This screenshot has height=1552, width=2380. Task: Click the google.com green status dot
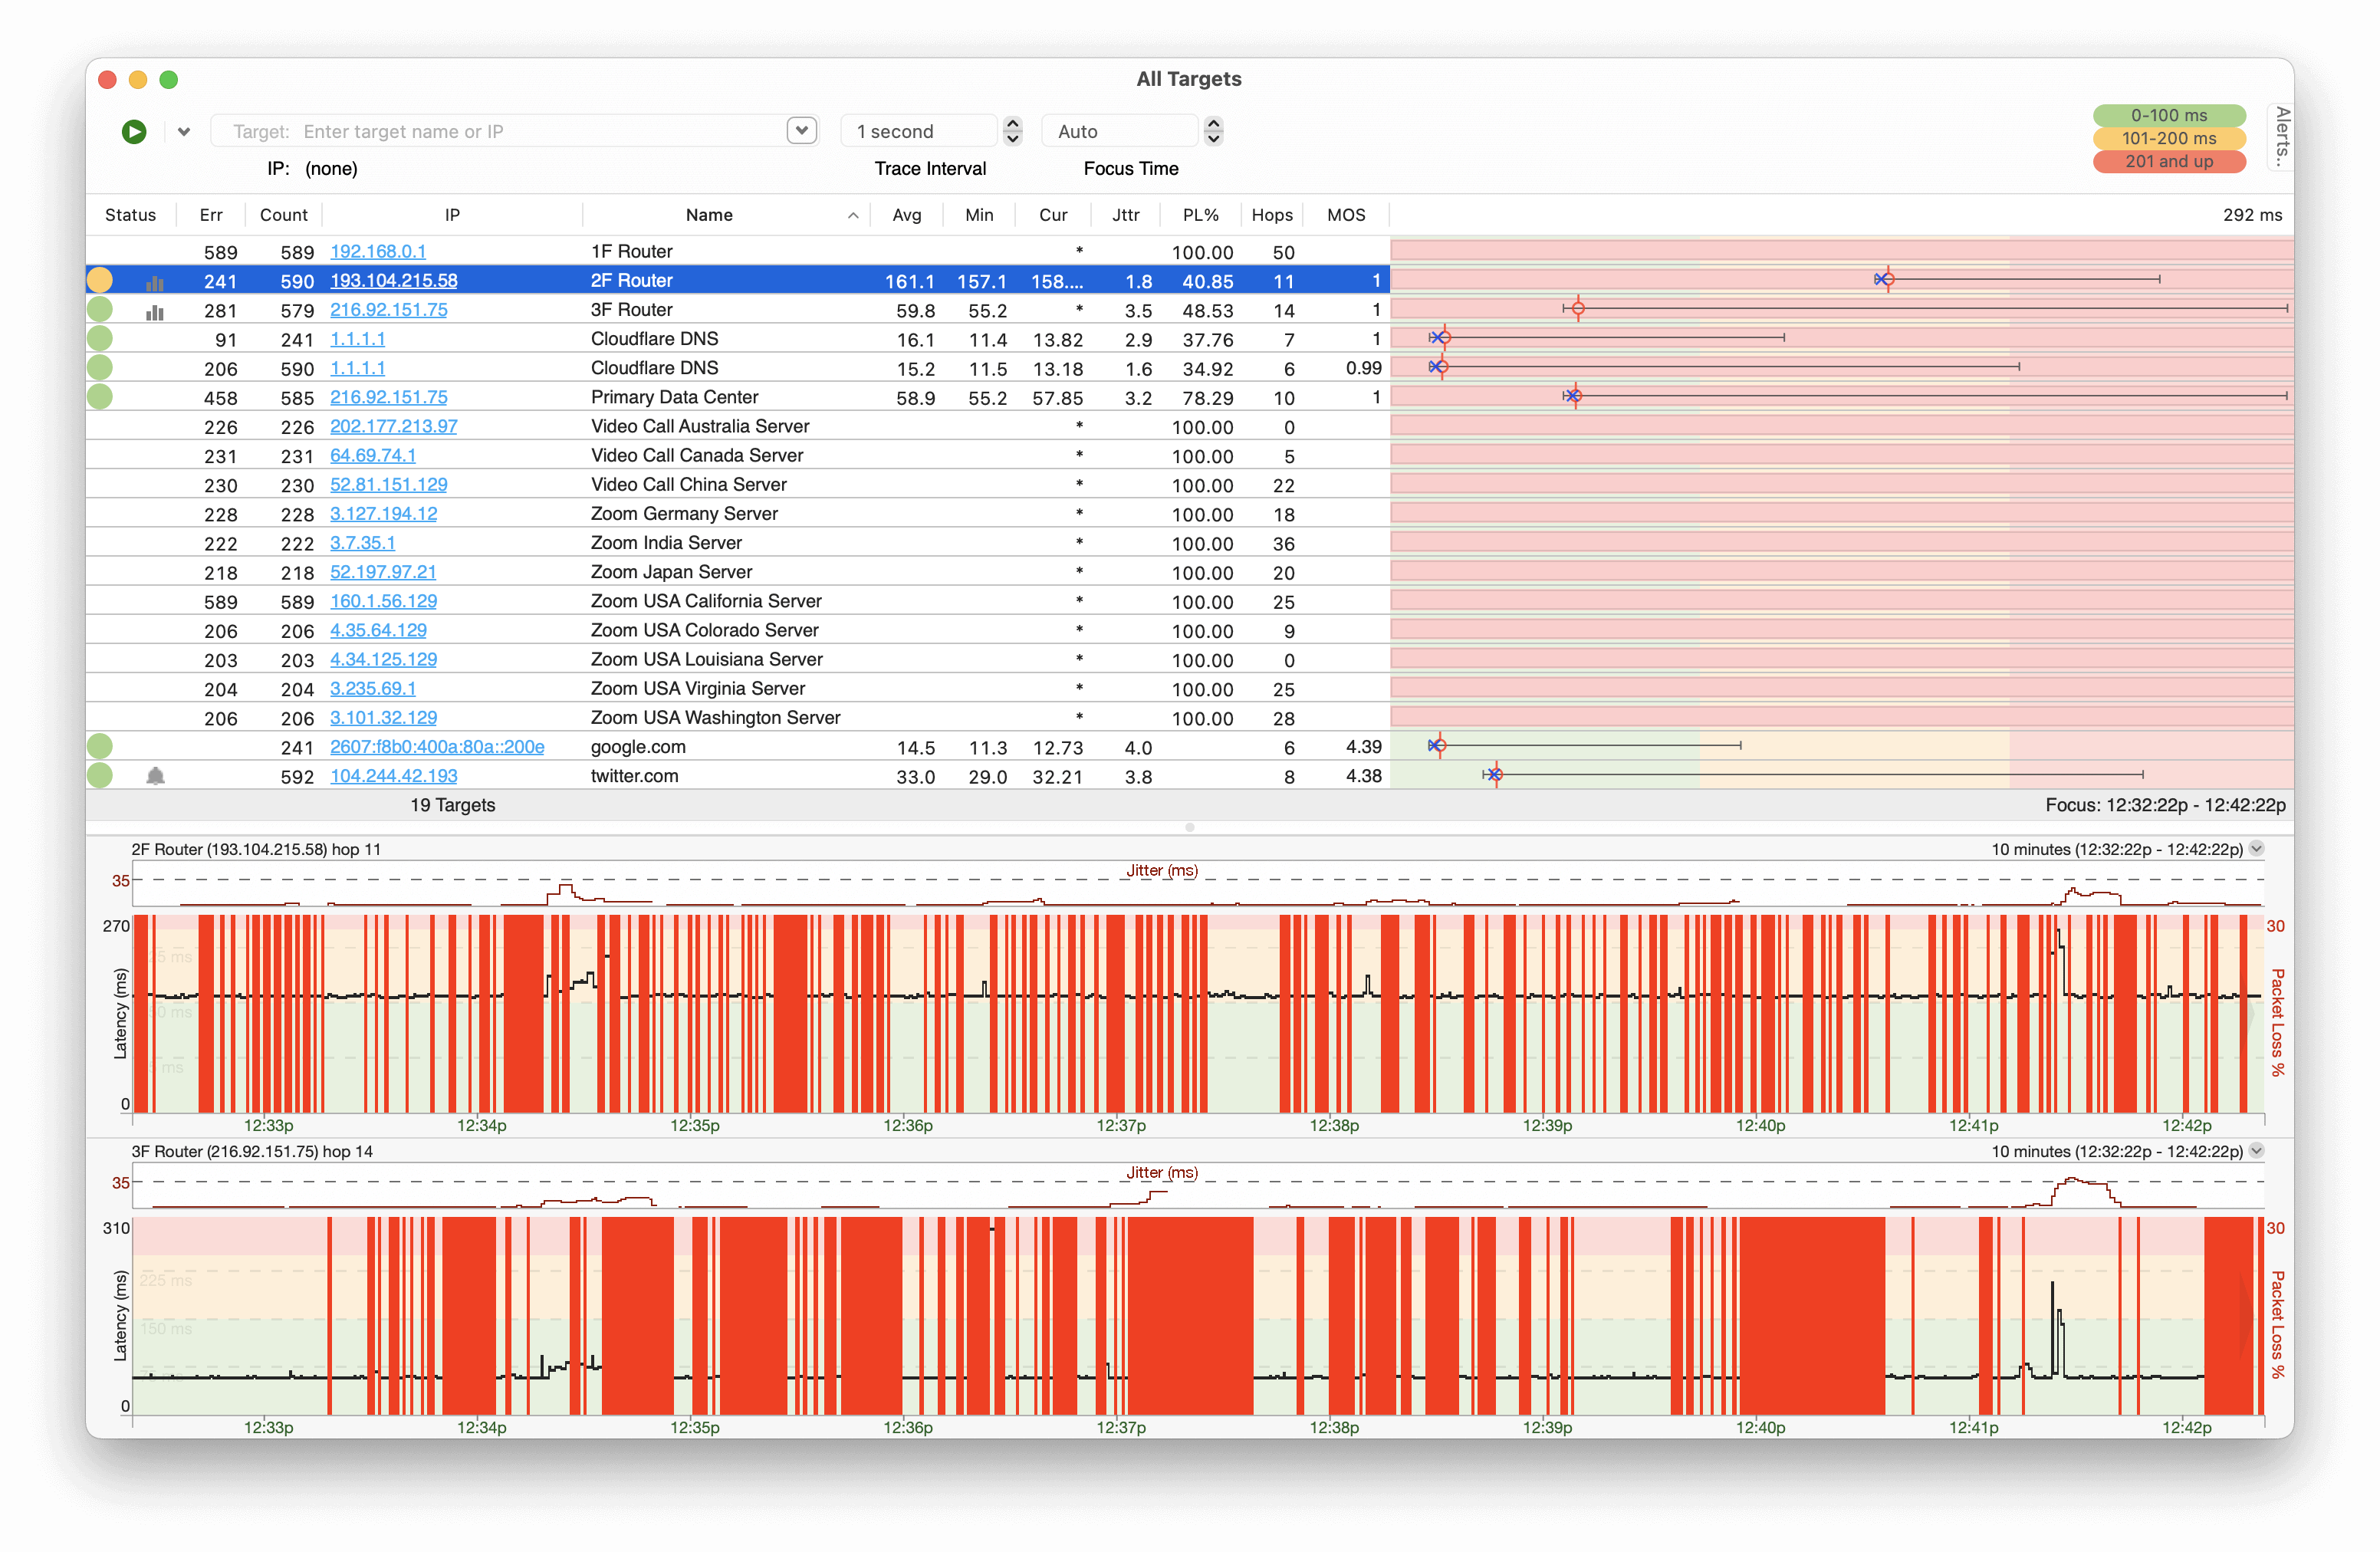click(x=100, y=746)
